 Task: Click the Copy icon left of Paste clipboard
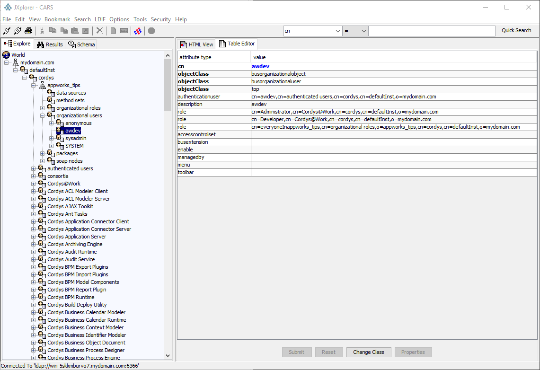pyautogui.click(x=64, y=31)
